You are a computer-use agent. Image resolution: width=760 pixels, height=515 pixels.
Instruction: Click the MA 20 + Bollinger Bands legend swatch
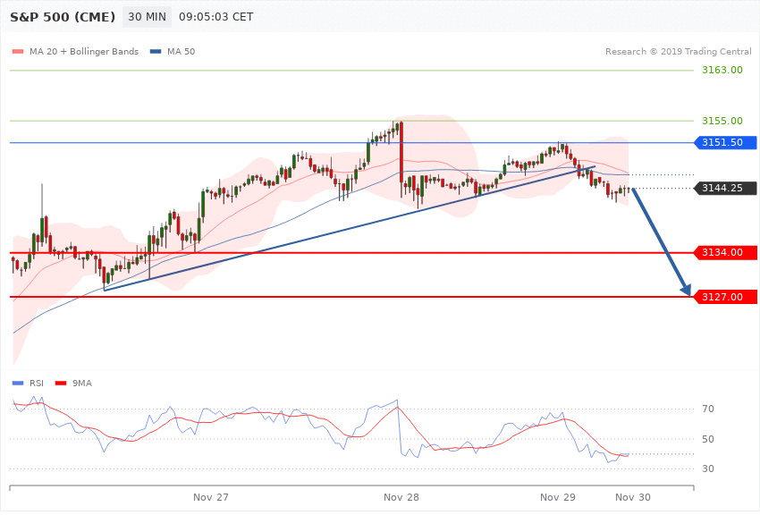(18, 51)
